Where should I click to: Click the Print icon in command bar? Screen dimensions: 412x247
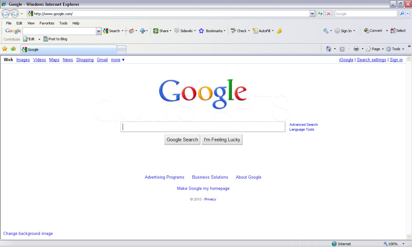coord(356,49)
